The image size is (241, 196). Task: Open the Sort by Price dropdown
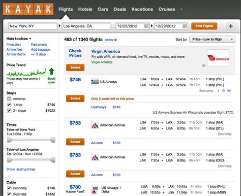pos(212,39)
